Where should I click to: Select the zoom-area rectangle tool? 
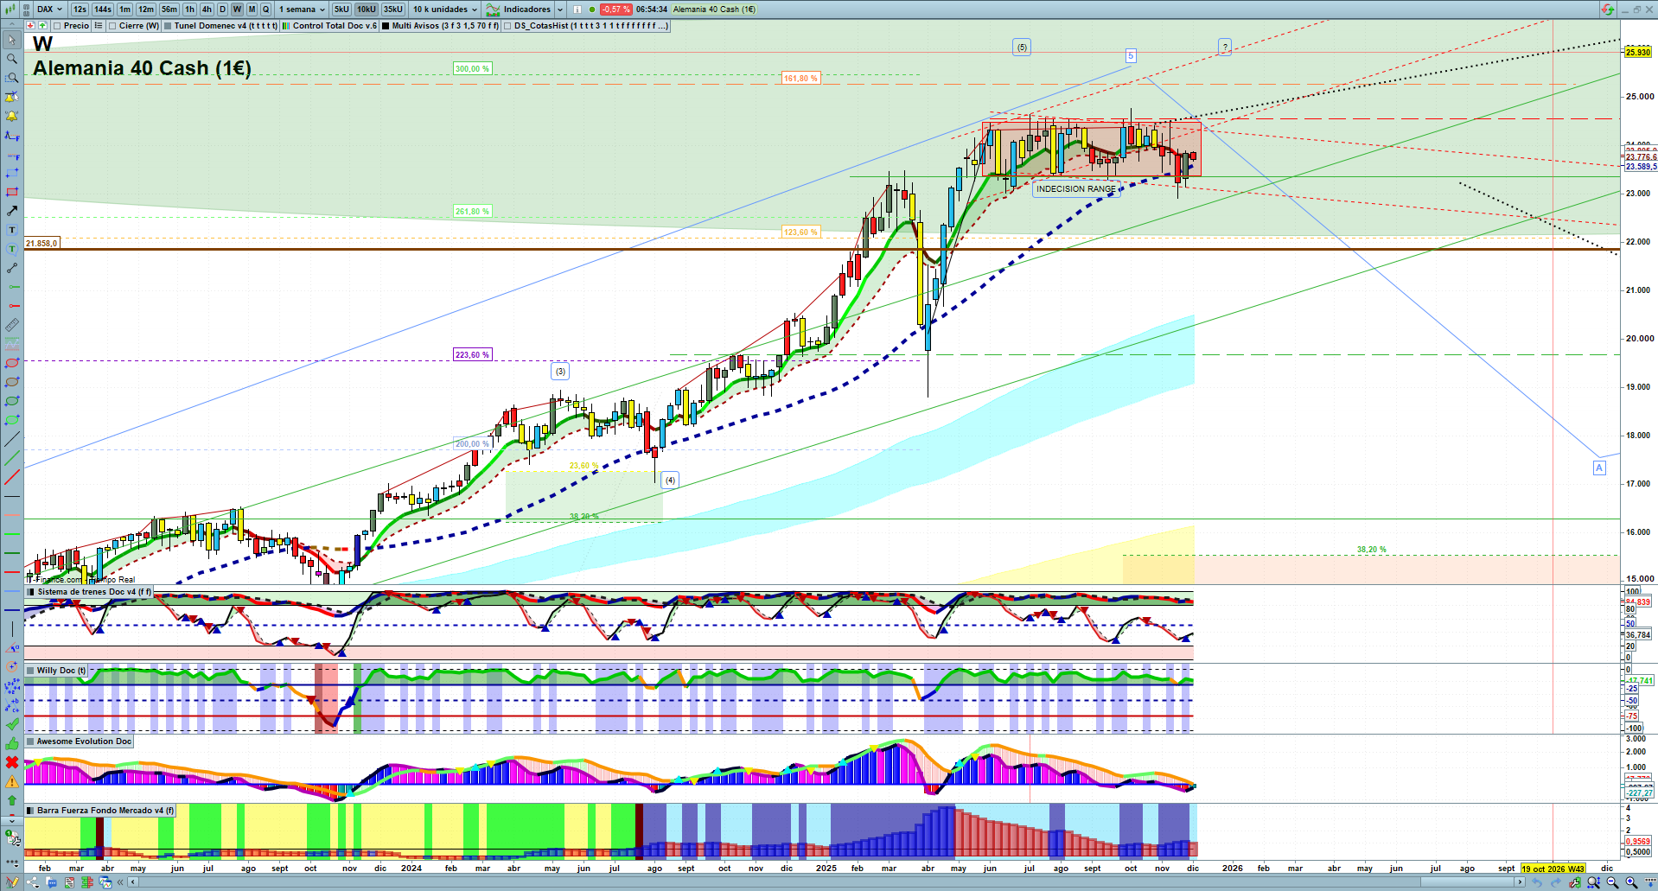tap(12, 79)
